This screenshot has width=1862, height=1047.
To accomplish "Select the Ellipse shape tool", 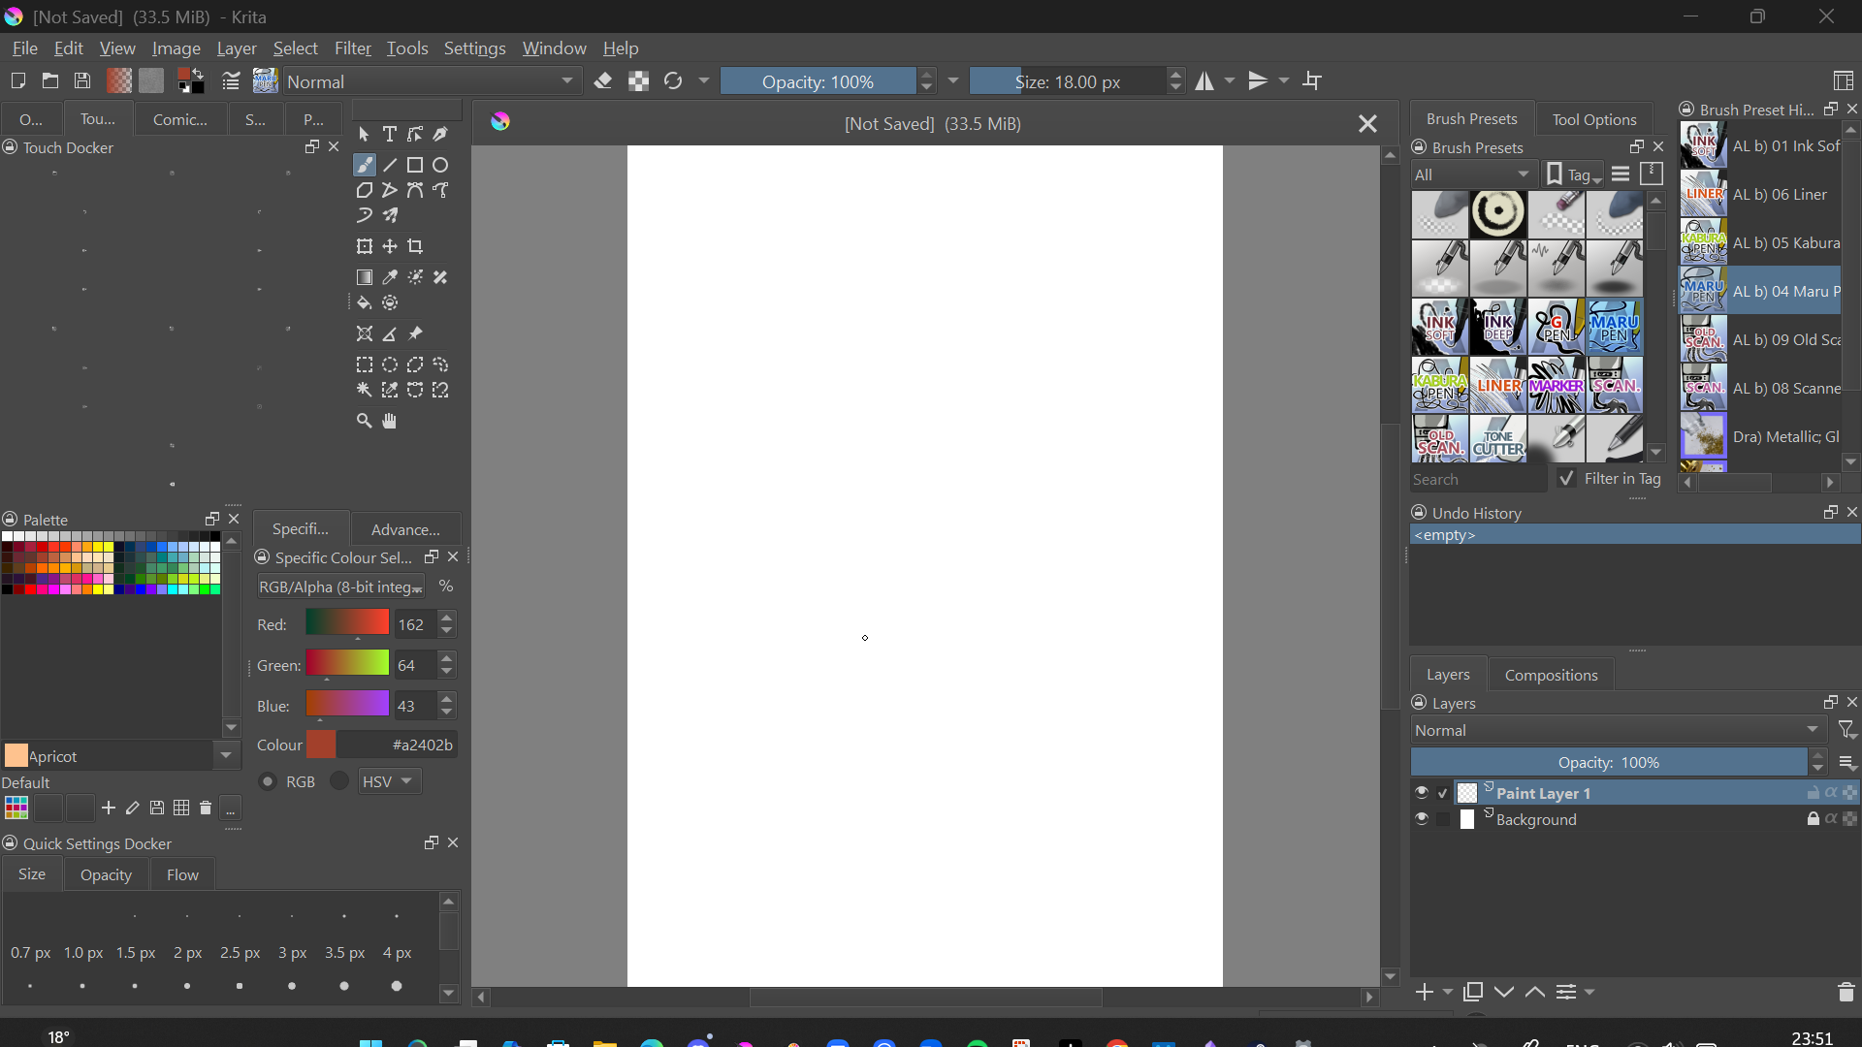I will tap(441, 166).
